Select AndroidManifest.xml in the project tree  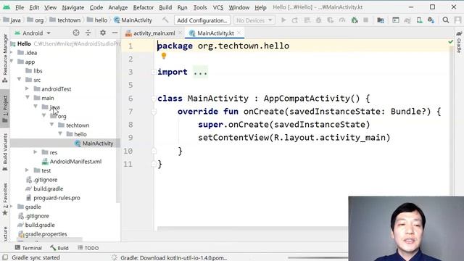pyautogui.click(x=72, y=161)
